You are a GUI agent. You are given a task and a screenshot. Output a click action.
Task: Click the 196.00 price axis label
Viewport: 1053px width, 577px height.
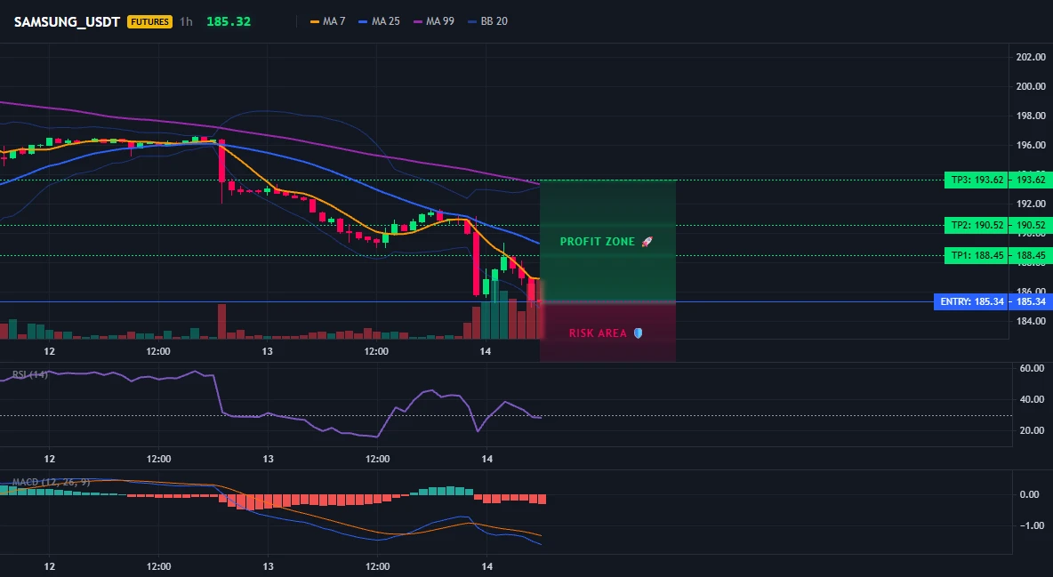tap(1031, 145)
